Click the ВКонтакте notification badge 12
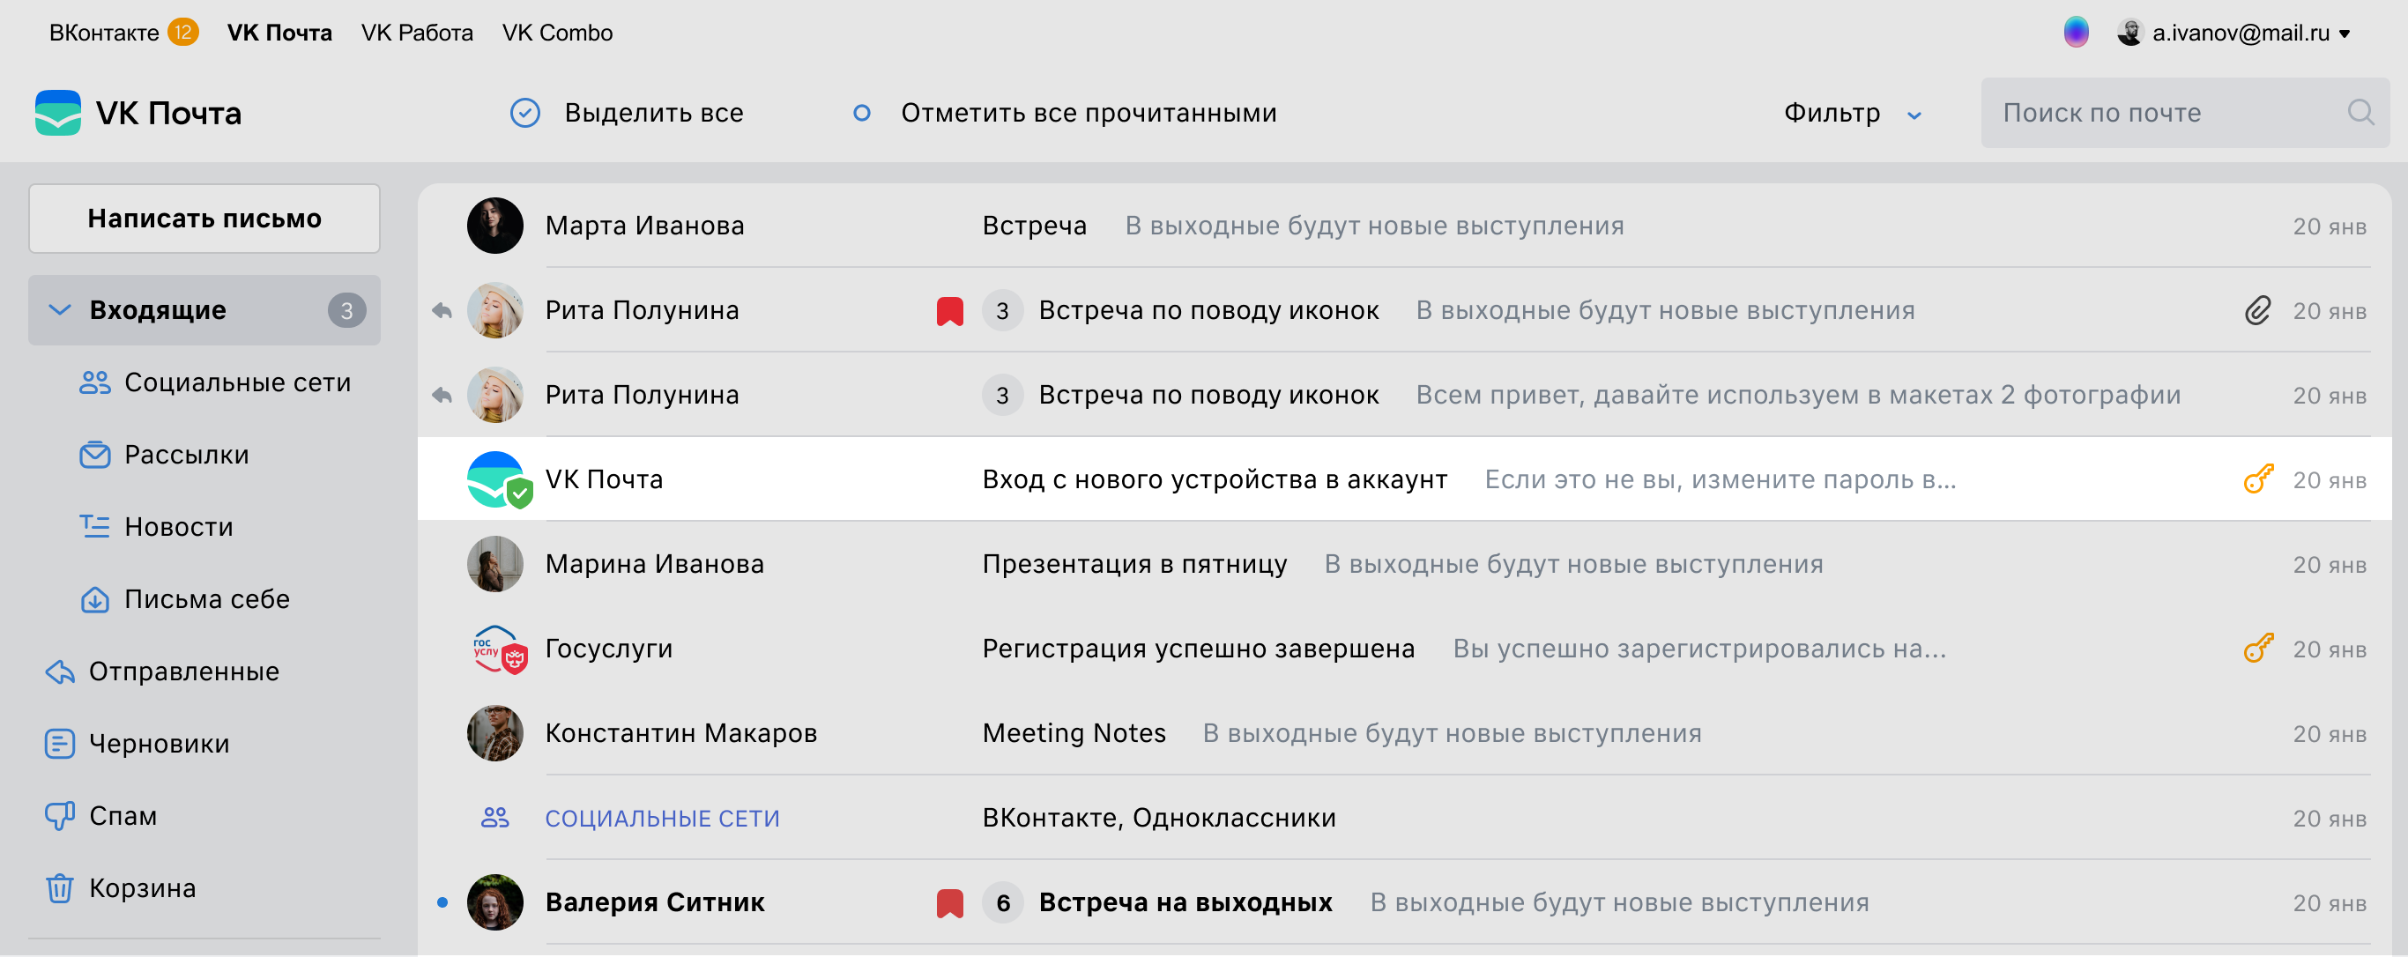The image size is (2408, 957). coord(183,33)
